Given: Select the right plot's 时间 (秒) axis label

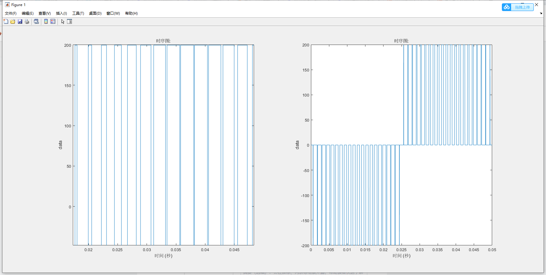Looking at the screenshot, I should [402, 256].
